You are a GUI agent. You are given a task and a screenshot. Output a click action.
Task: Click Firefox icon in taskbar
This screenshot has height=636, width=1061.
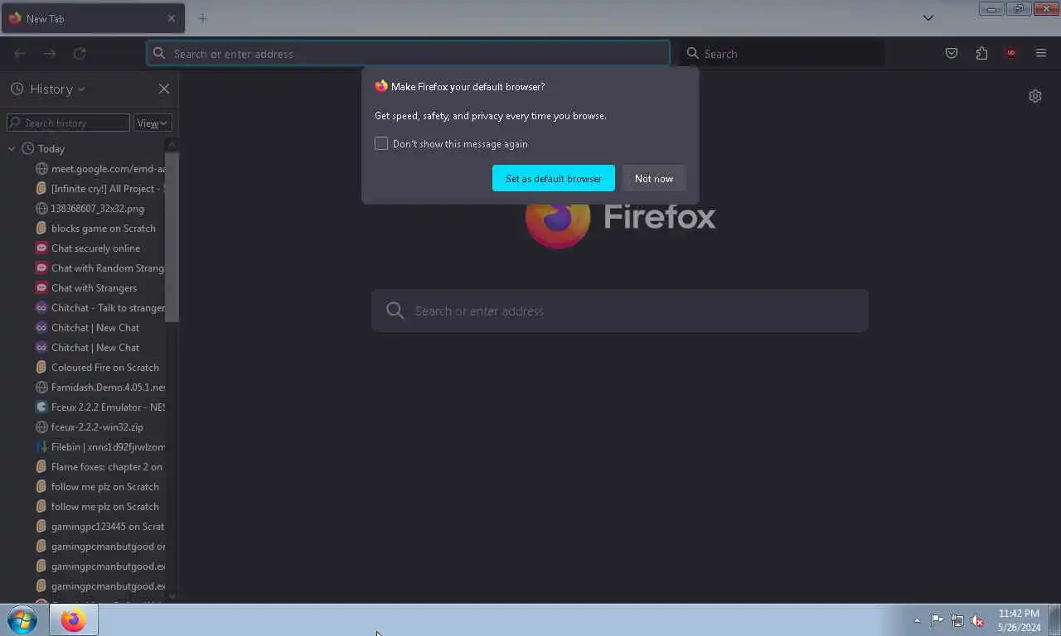73,619
